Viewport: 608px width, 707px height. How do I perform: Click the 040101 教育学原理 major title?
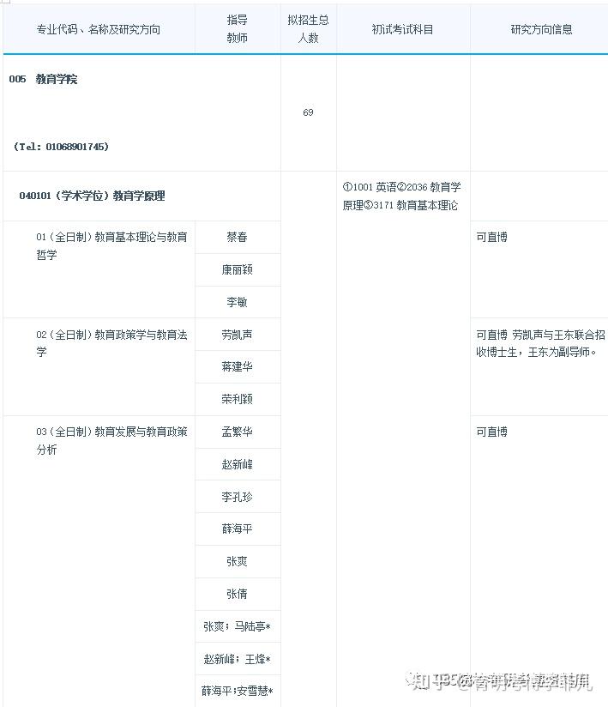pyautogui.click(x=92, y=196)
